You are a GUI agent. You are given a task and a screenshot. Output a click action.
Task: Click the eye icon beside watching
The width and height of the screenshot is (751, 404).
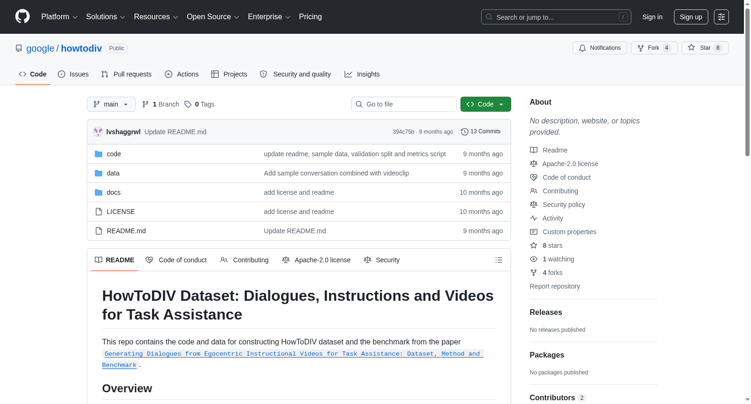tap(534, 259)
